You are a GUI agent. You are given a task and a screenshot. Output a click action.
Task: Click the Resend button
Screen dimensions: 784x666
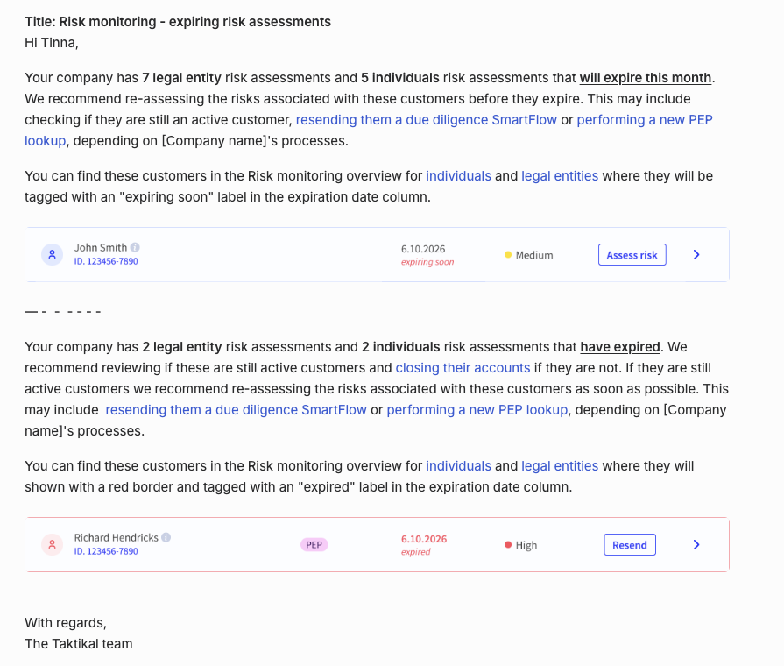(x=630, y=545)
